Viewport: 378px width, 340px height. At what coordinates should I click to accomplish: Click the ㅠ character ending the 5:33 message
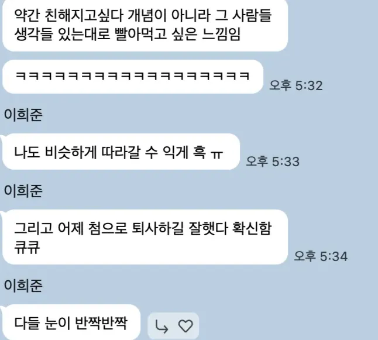pyautogui.click(x=217, y=153)
